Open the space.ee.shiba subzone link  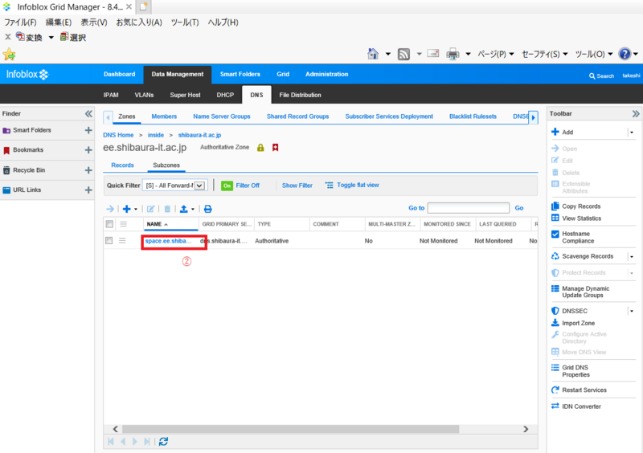[168, 241]
